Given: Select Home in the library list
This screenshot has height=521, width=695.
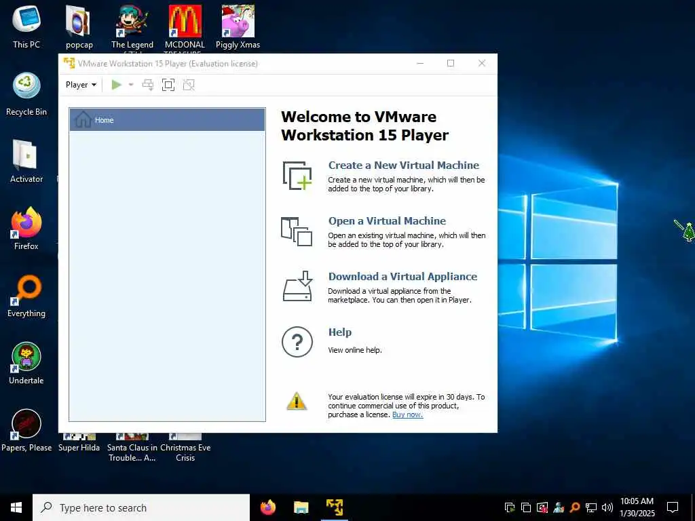Looking at the screenshot, I should point(167,119).
